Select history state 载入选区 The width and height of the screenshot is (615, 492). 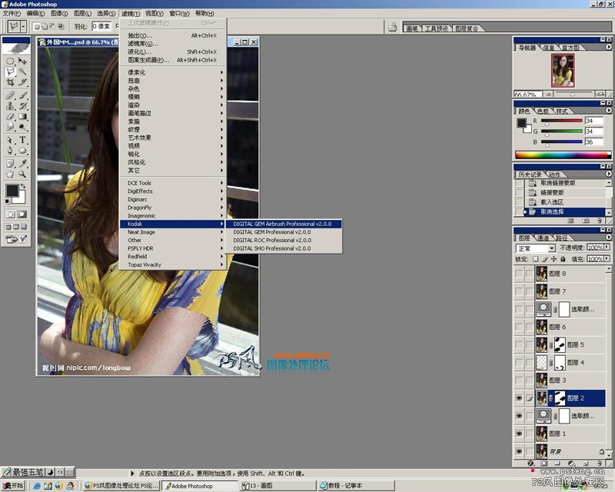tap(565, 202)
